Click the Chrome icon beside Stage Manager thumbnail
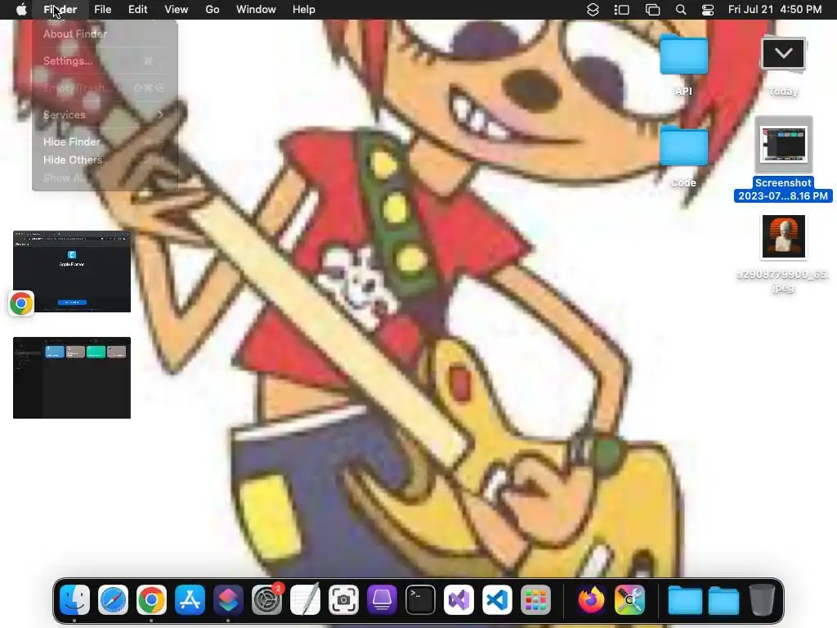837x628 pixels. tap(21, 303)
